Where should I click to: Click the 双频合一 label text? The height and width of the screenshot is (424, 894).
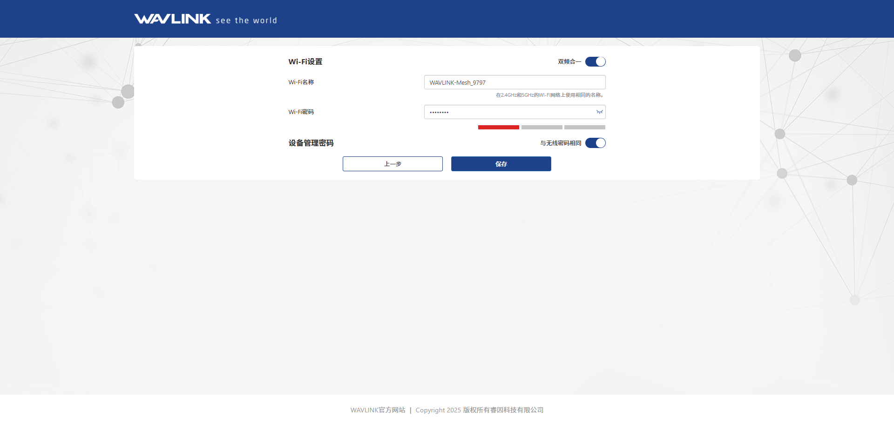pos(569,61)
